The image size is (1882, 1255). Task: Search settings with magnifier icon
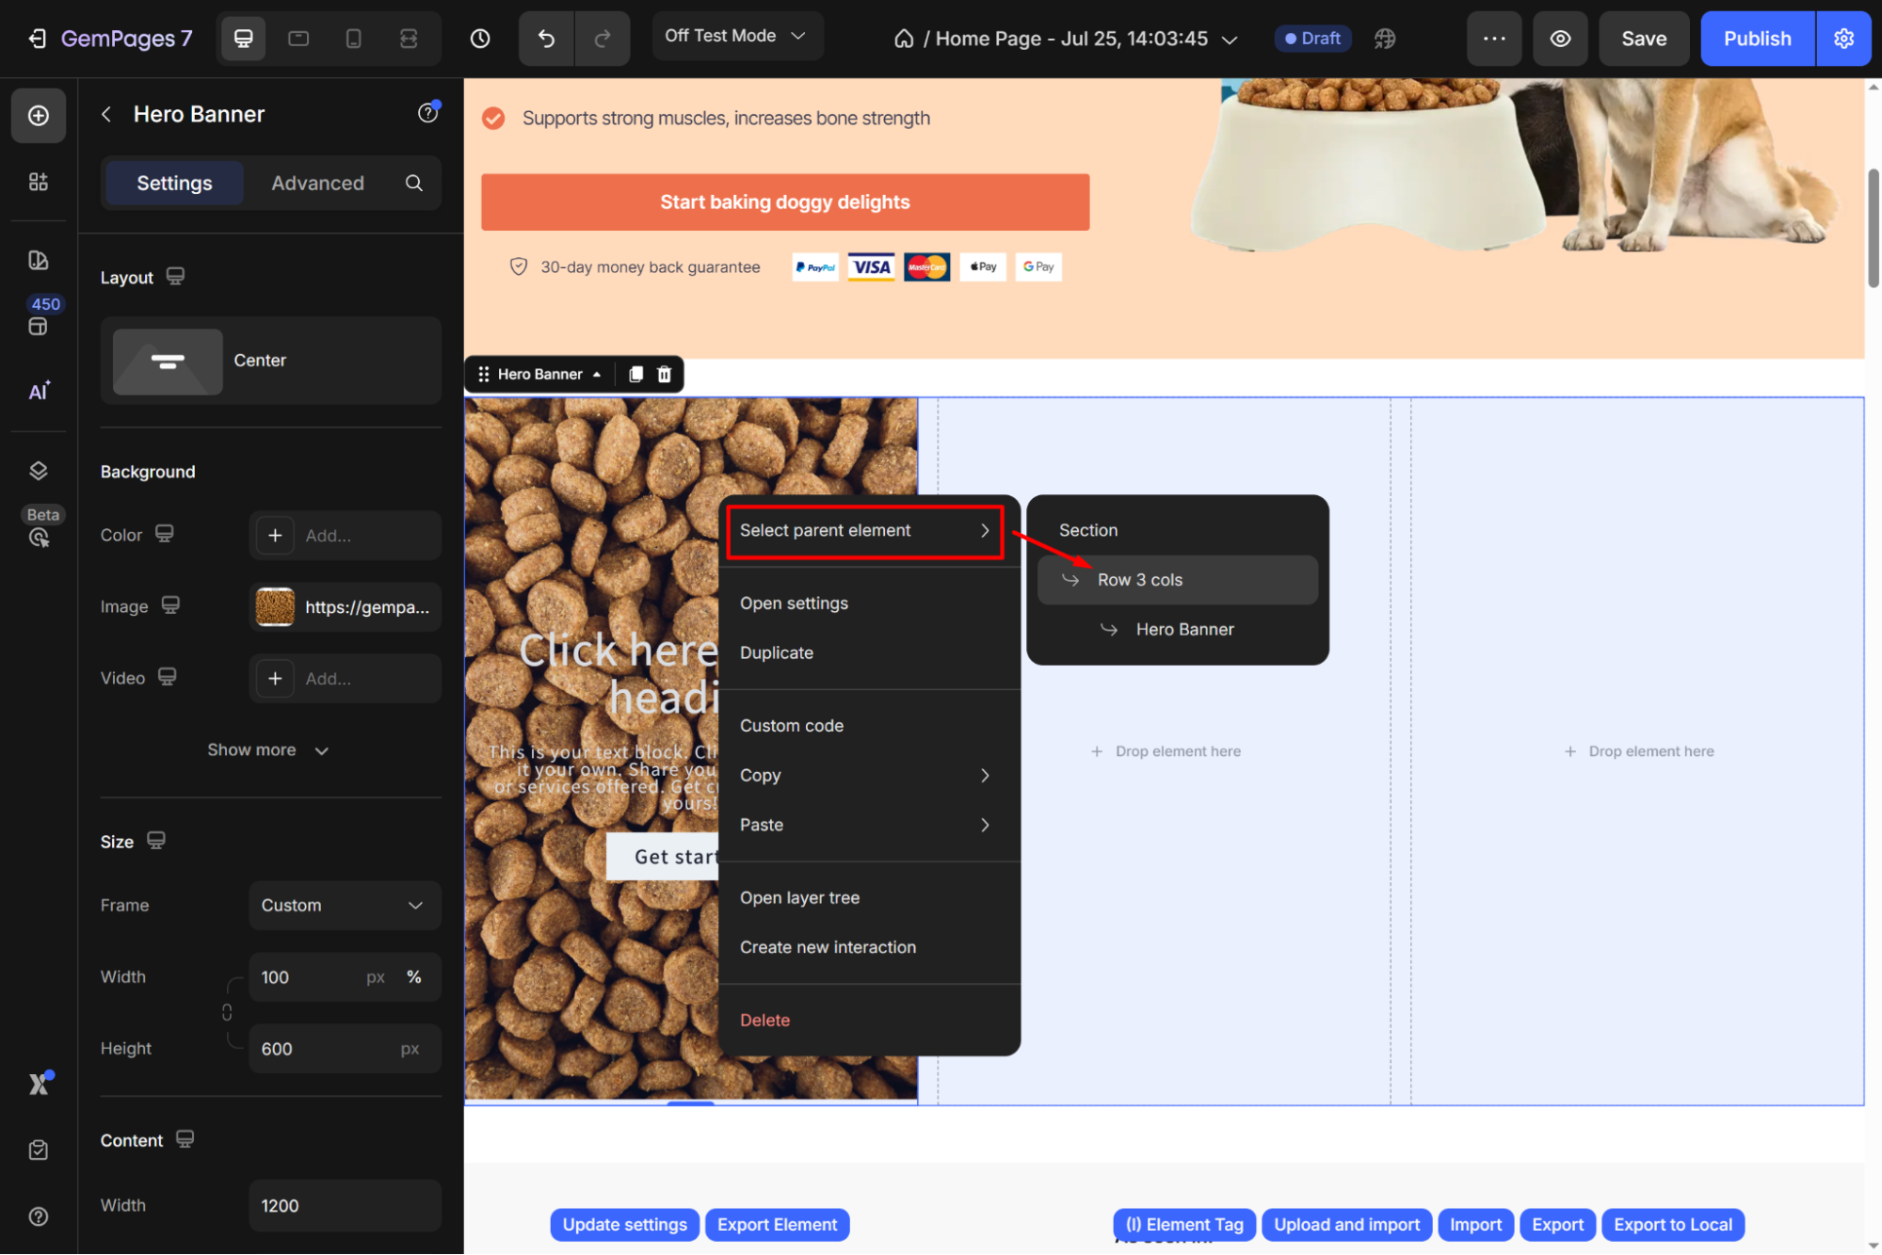coord(414,183)
